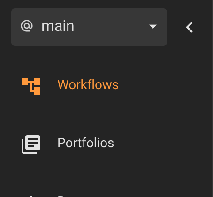
Task: Click the Workflows text label
Action: click(x=88, y=84)
